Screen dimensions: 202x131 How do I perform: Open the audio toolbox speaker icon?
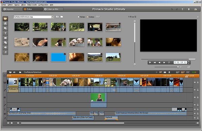point(14,72)
